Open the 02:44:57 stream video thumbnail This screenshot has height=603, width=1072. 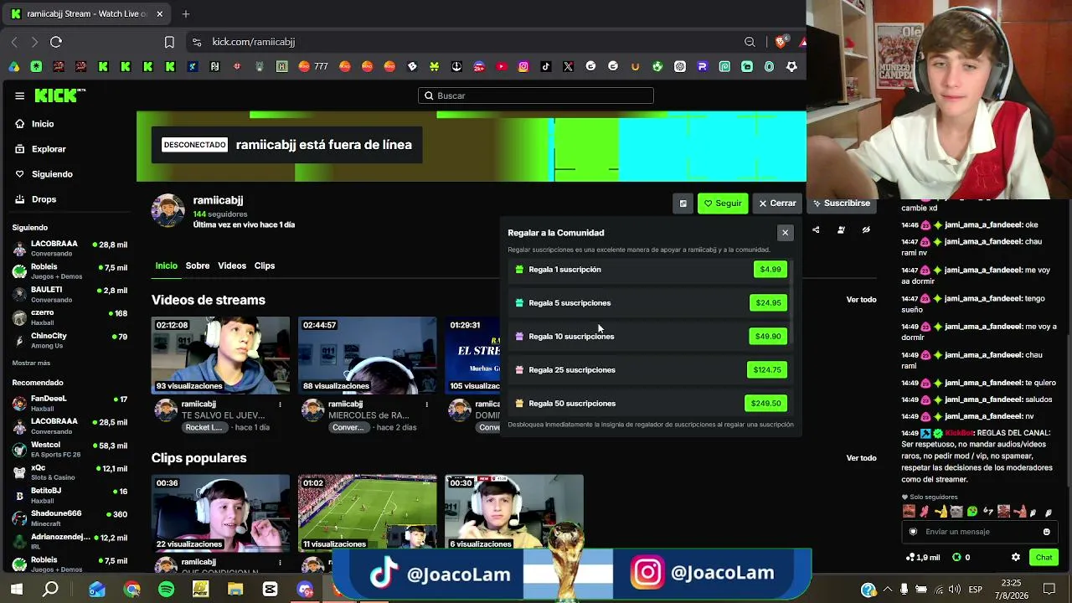point(367,355)
